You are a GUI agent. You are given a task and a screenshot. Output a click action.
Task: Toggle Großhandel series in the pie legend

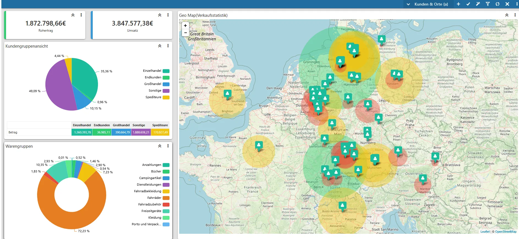[x=157, y=84]
